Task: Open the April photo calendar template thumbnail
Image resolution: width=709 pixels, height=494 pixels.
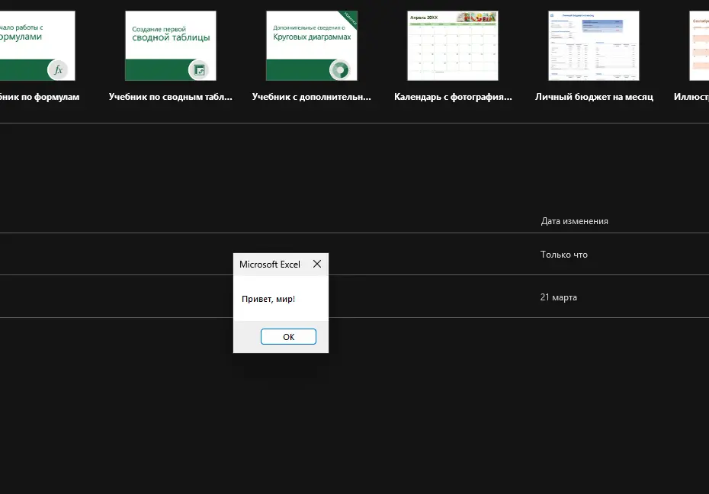Action: [452, 46]
